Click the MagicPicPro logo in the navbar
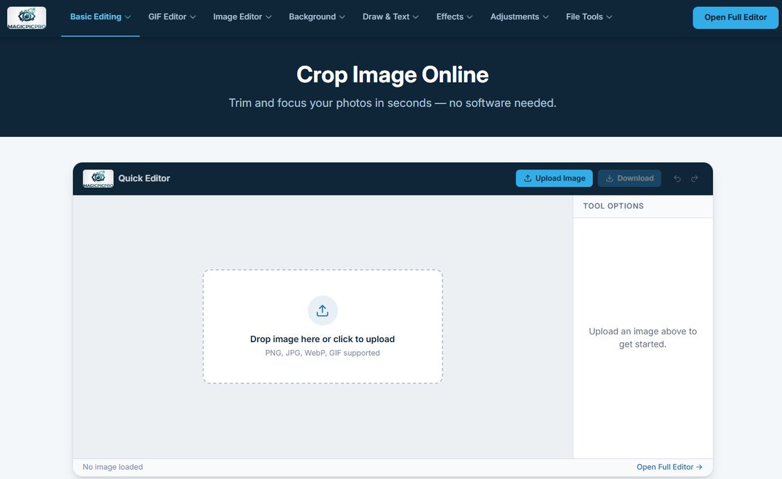Image resolution: width=782 pixels, height=479 pixels. tap(27, 18)
